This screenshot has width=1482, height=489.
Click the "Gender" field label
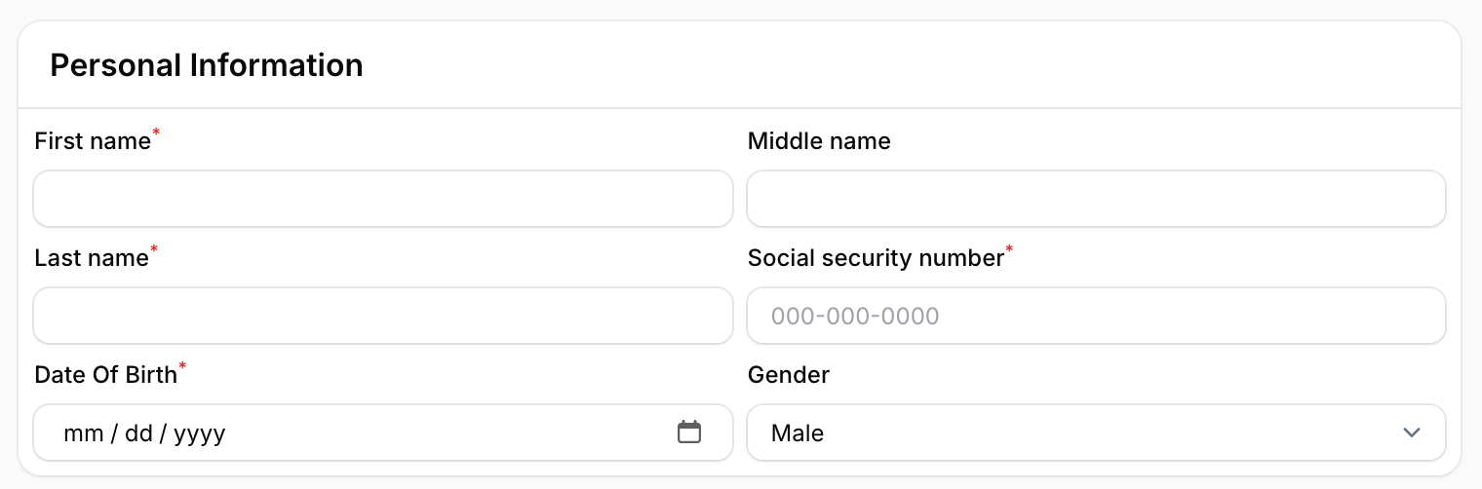coord(789,375)
